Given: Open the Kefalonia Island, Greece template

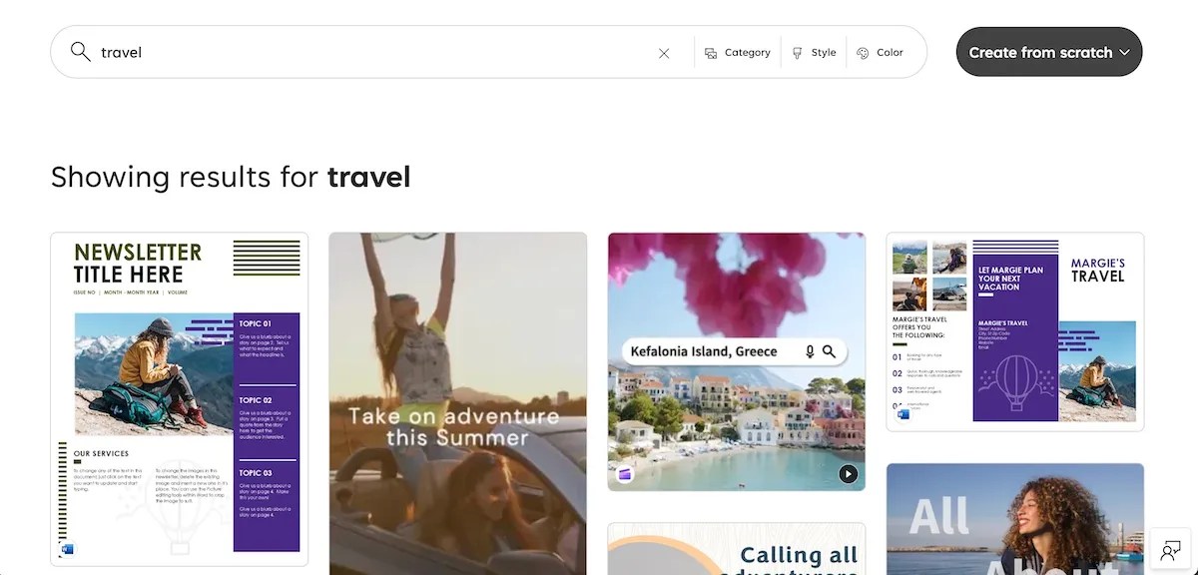Looking at the screenshot, I should coord(737,361).
